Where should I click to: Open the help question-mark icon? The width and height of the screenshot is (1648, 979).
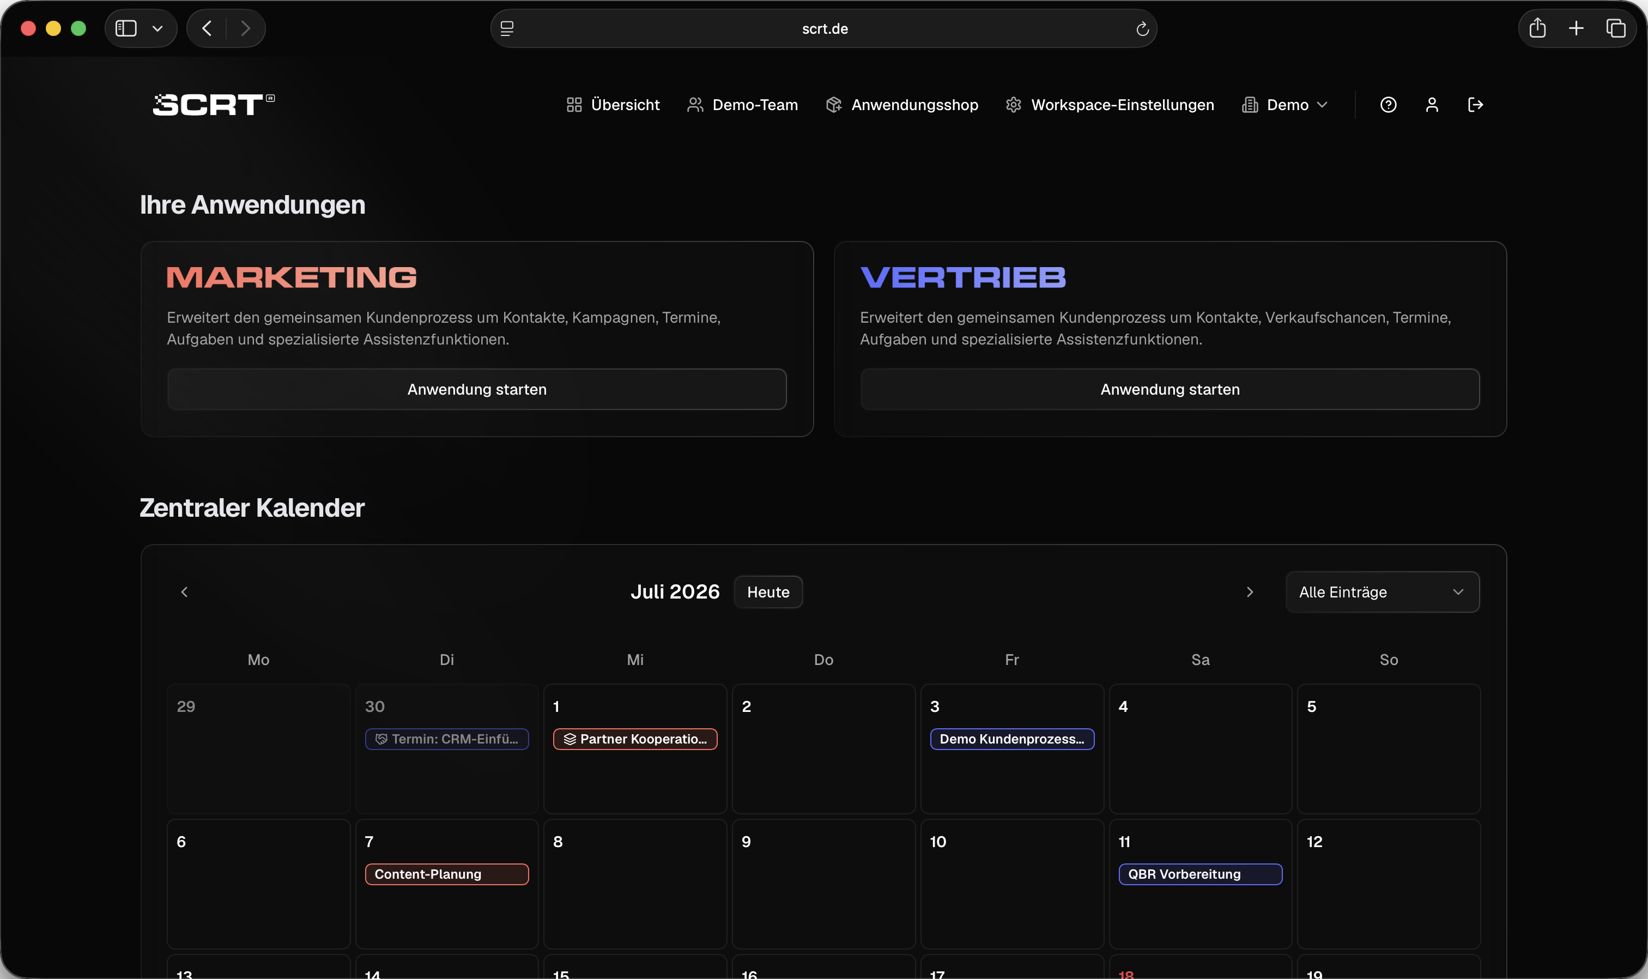[1388, 105]
